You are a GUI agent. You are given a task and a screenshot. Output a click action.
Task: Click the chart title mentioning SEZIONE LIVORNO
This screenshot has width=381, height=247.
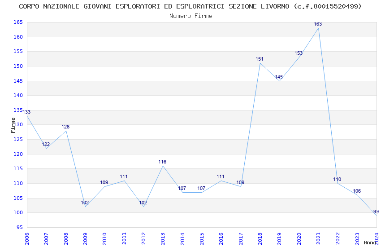190,6
